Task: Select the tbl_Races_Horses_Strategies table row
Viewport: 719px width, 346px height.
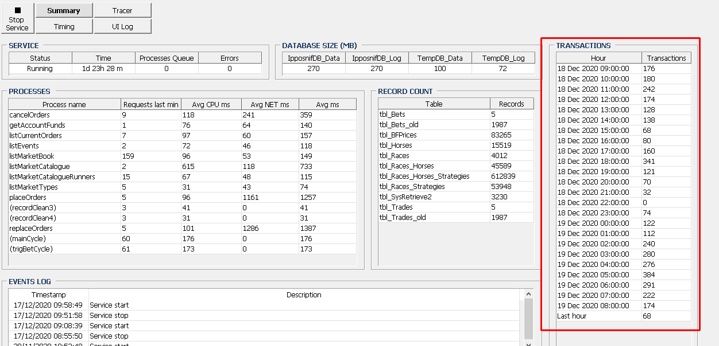Action: 456,176
